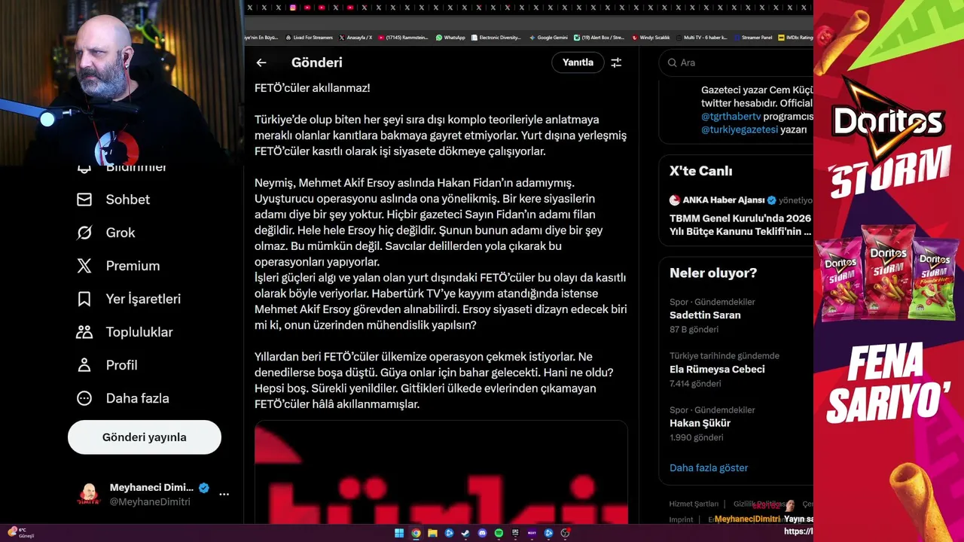Click the weather widget in taskbar
964x542 pixels.
coord(21,532)
